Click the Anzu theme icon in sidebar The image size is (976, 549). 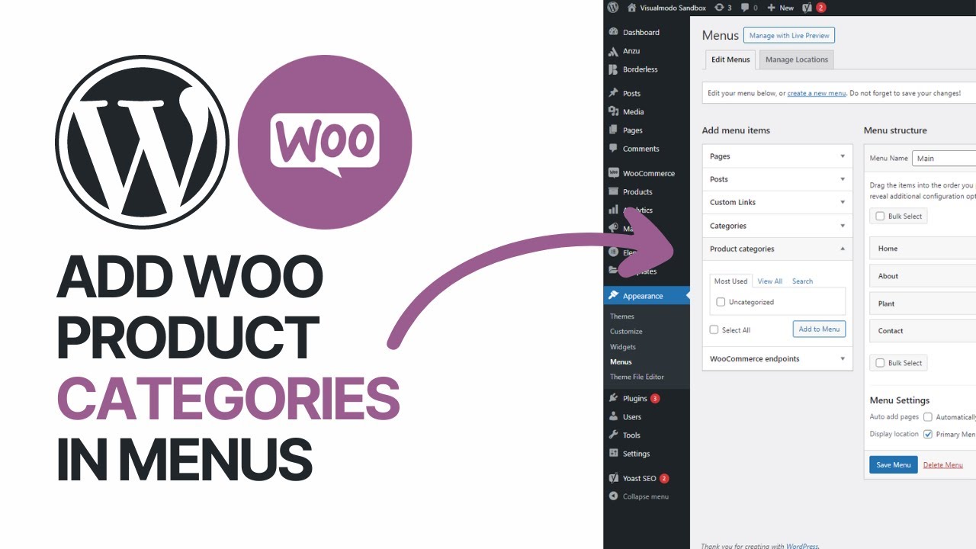[613, 51]
